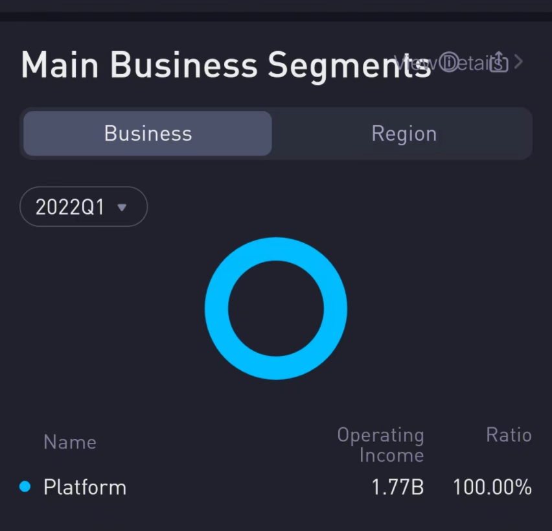Select the Business tab
Screen dimensions: 552x531
pos(148,134)
